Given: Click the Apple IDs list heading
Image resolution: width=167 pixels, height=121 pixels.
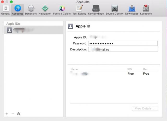Looking at the screenshot, I should (13, 24).
